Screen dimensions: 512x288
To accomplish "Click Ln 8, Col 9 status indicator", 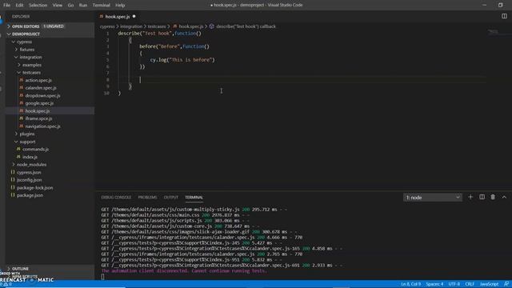I will (410, 284).
